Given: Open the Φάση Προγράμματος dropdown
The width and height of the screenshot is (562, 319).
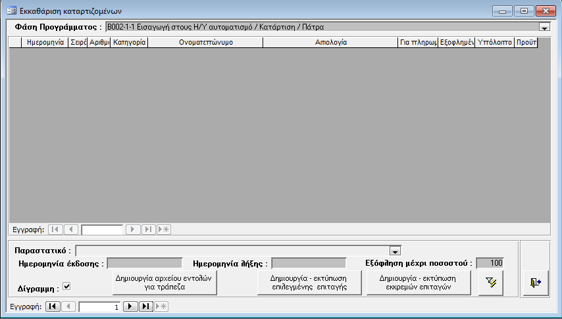Looking at the screenshot, I should click(x=544, y=28).
